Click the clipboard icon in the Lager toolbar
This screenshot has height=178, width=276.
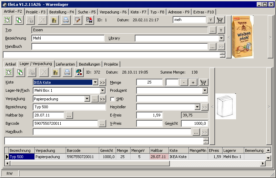pyautogui.click(x=55, y=72)
